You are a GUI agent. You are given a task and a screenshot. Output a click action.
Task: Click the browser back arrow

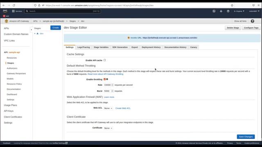click(4, 5)
